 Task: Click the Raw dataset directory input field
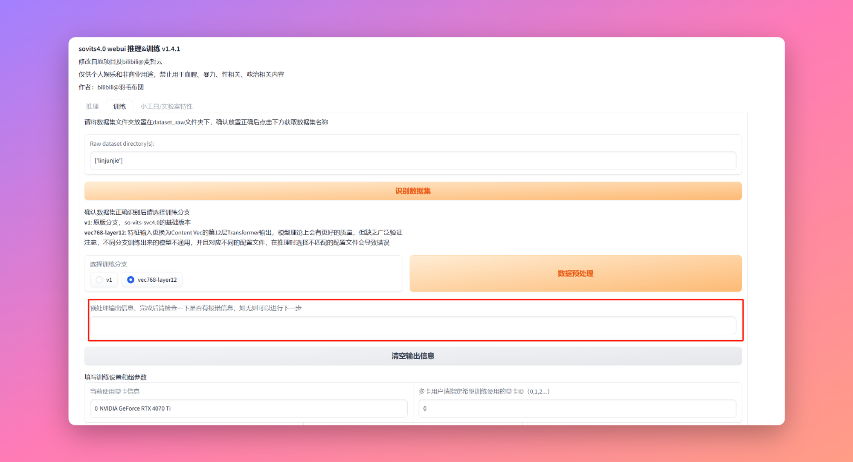point(412,161)
